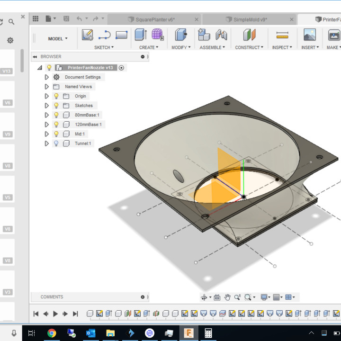
Task: Open the MODIFY menu
Action: 181,47
